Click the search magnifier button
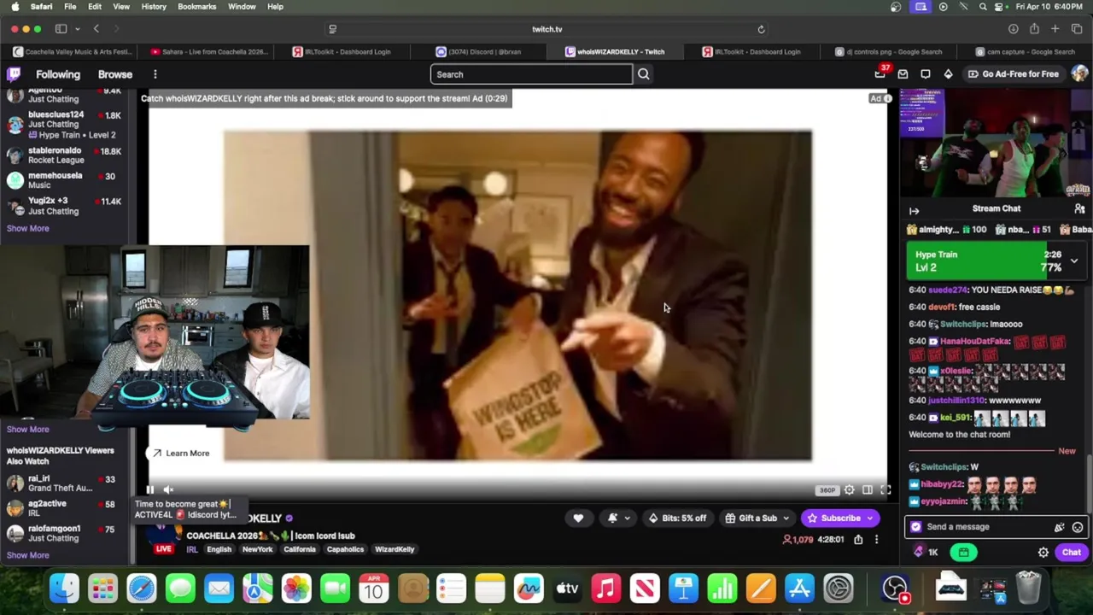The image size is (1093, 615). pos(644,74)
